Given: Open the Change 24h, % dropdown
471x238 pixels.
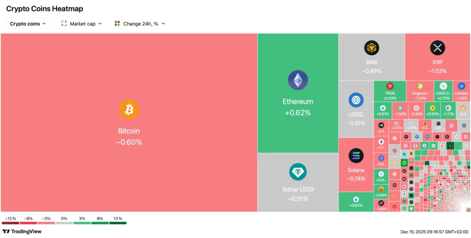Looking at the screenshot, I should point(140,23).
